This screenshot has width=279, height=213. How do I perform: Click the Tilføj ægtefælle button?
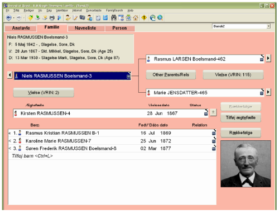click(x=240, y=117)
